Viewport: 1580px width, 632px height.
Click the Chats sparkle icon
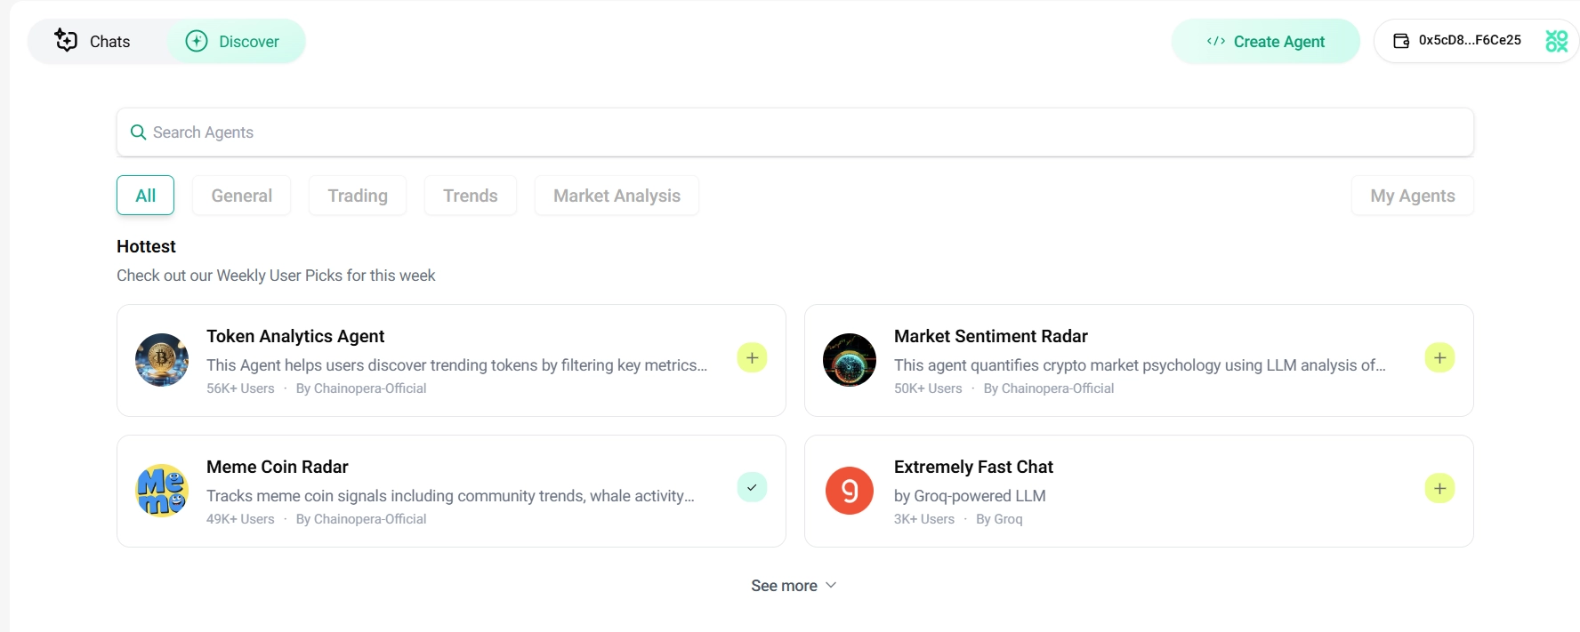[66, 40]
